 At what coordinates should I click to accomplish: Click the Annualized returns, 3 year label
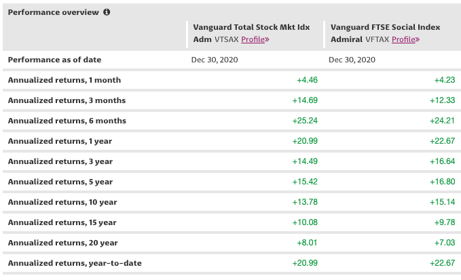point(60,161)
